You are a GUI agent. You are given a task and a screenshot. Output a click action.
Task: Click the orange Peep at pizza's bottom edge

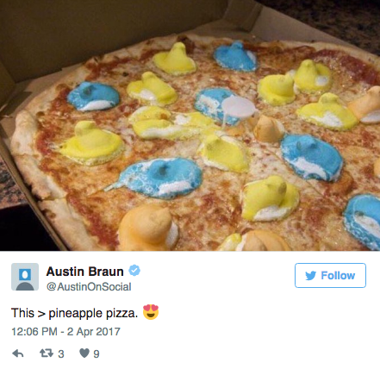(x=148, y=228)
